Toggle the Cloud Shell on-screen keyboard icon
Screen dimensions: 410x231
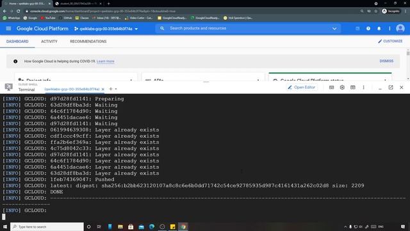click(331, 87)
